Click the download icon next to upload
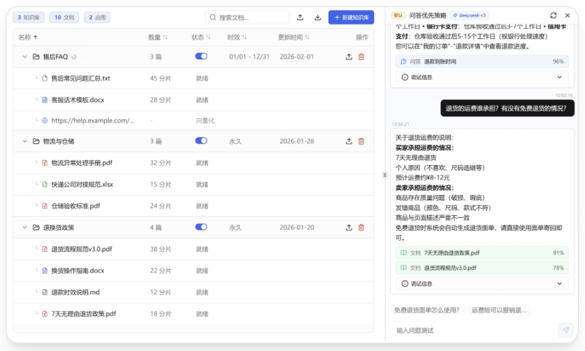 point(318,17)
